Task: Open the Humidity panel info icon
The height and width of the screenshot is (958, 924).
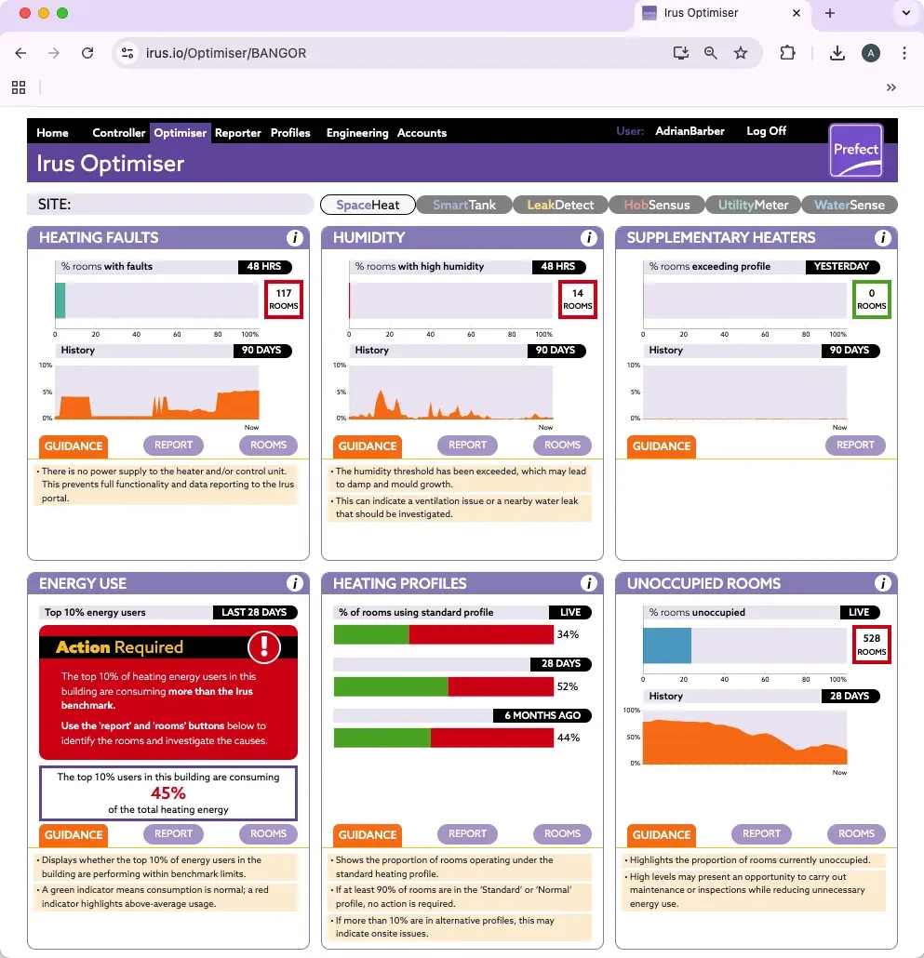Action: [589, 238]
